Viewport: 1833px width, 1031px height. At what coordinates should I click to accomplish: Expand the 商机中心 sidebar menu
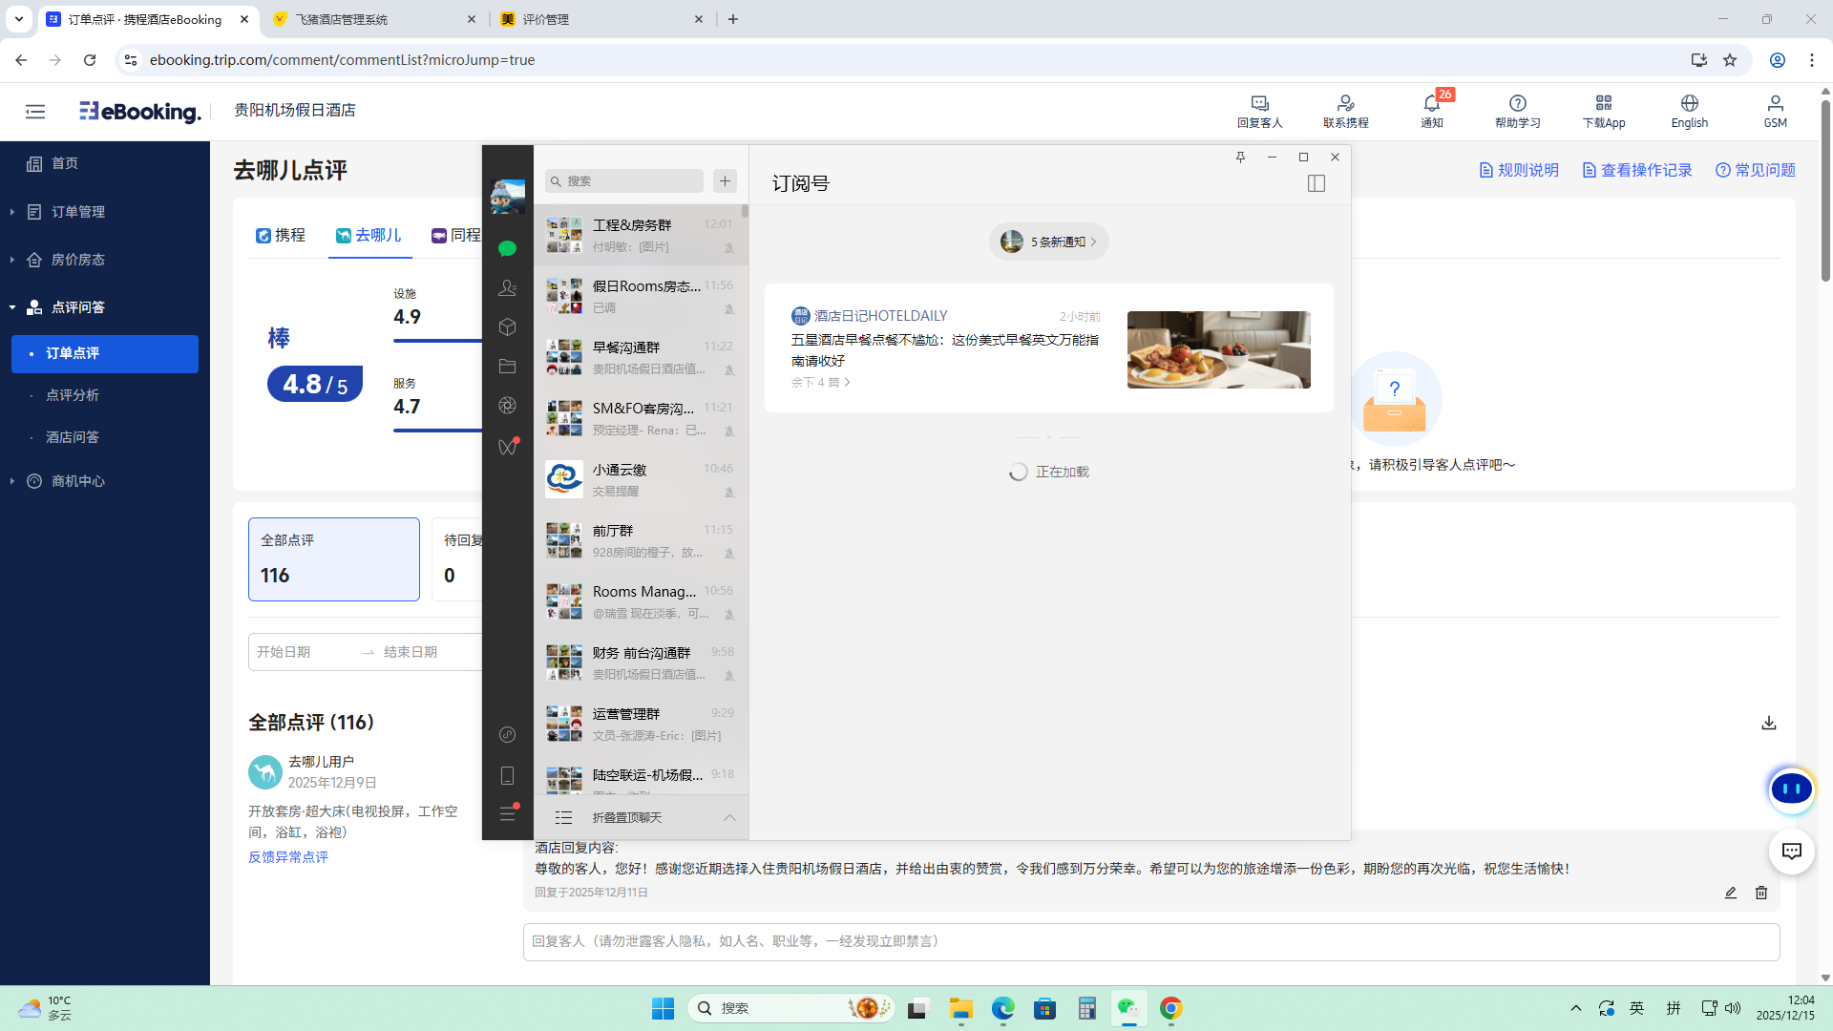pos(78,481)
